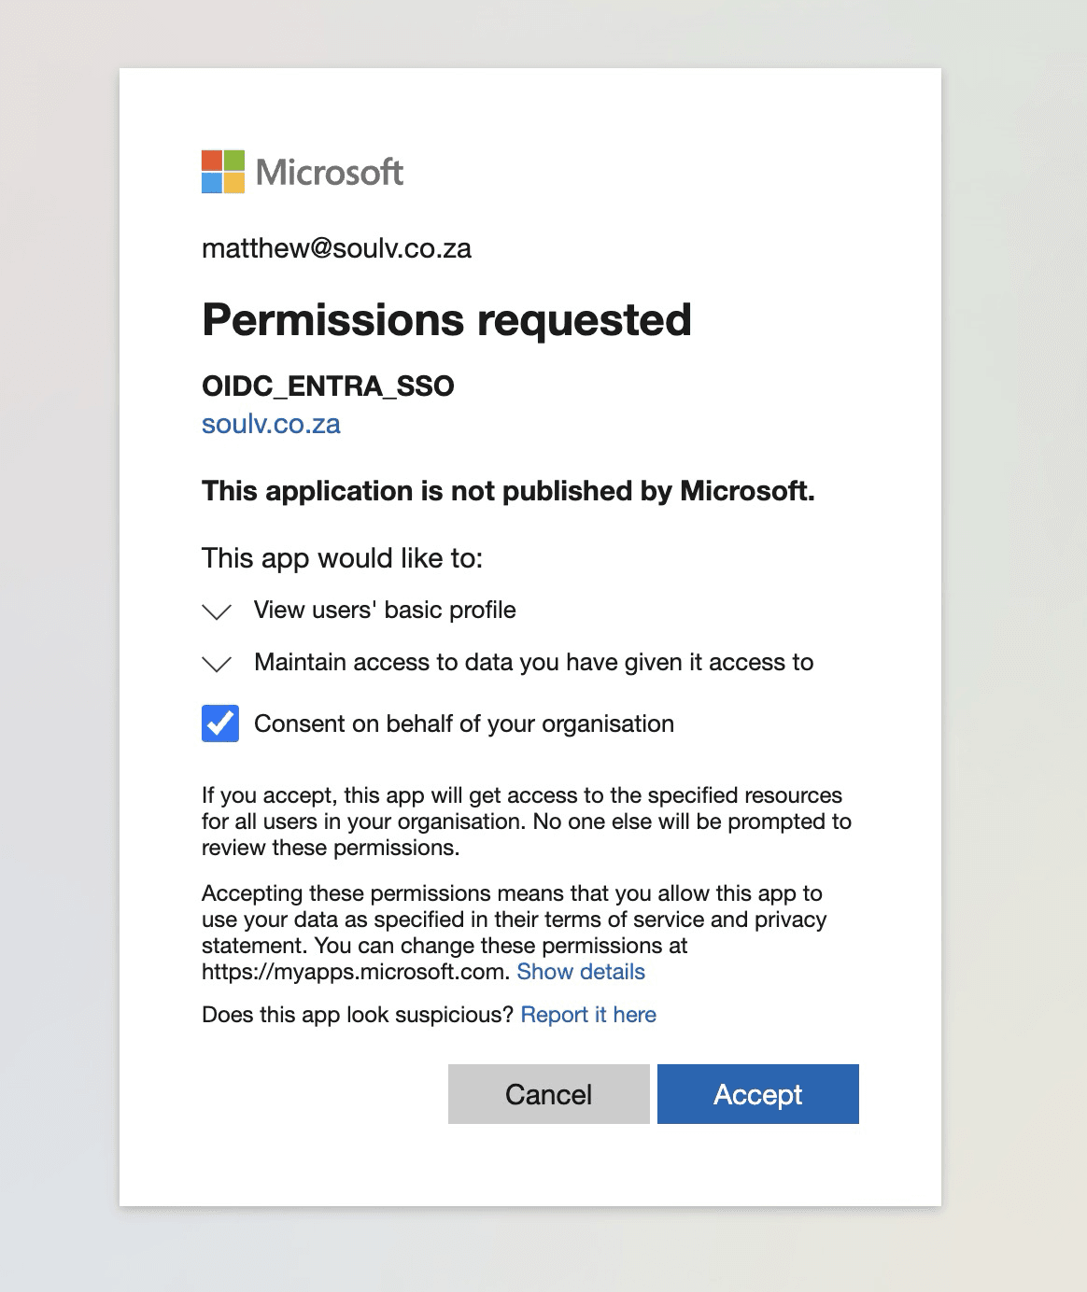Image resolution: width=1087 pixels, height=1292 pixels.
Task: Click the "Show details" link
Action: [581, 972]
